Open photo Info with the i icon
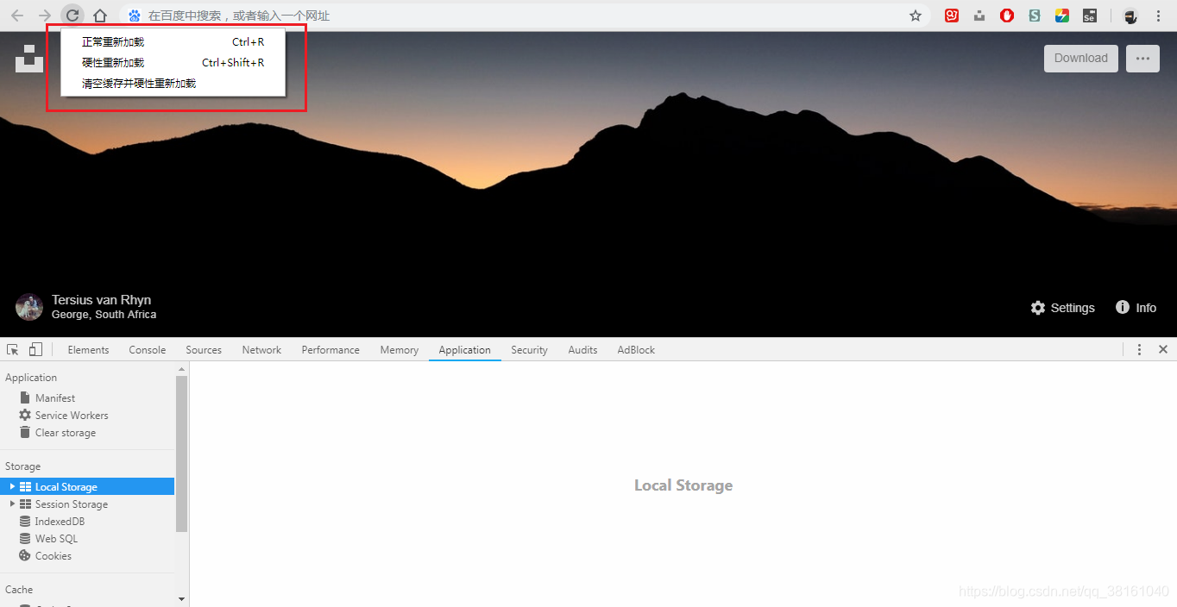 click(x=1136, y=308)
